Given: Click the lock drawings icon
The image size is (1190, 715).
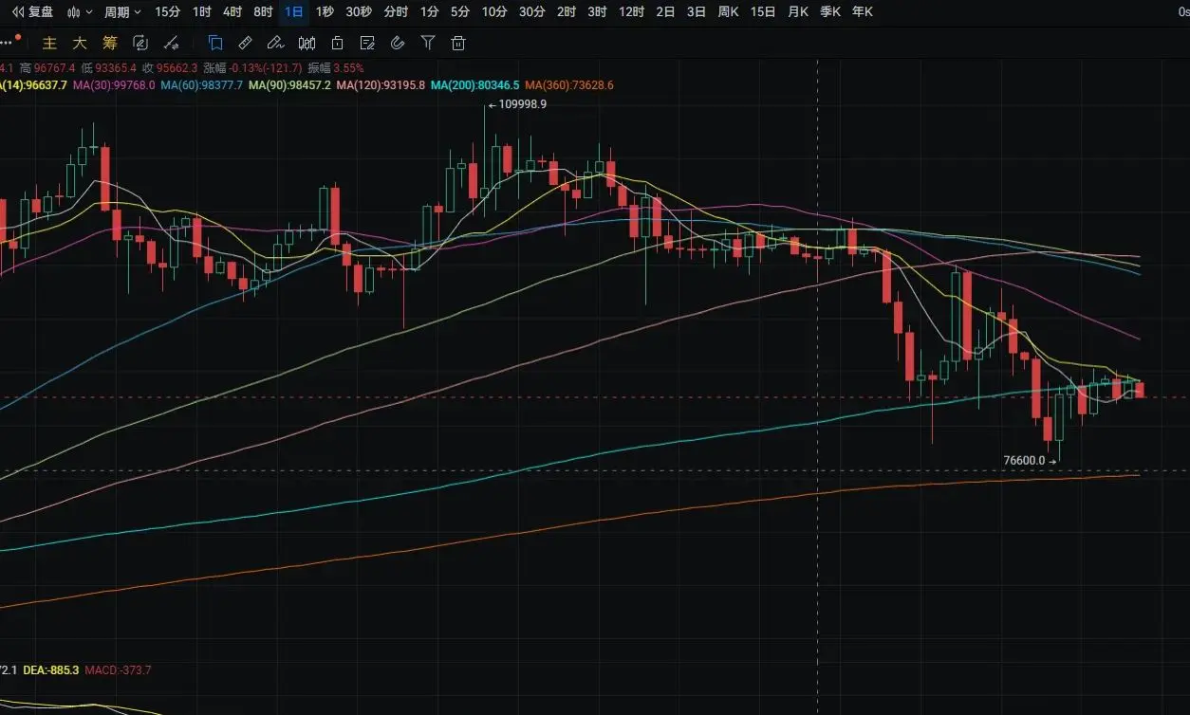Looking at the screenshot, I should tap(338, 43).
